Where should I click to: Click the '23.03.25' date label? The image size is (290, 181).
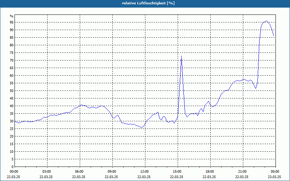pos(274,177)
